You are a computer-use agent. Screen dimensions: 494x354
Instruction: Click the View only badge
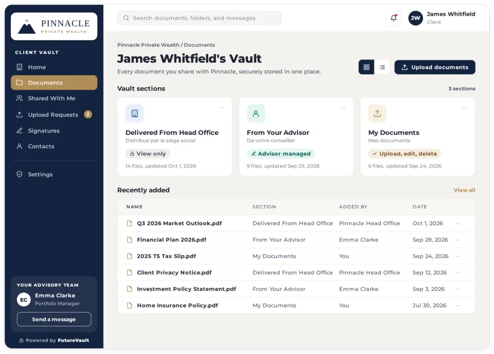click(x=148, y=154)
